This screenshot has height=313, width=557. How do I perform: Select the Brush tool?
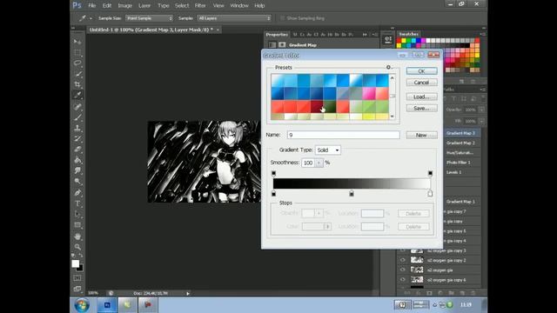pyautogui.click(x=77, y=117)
